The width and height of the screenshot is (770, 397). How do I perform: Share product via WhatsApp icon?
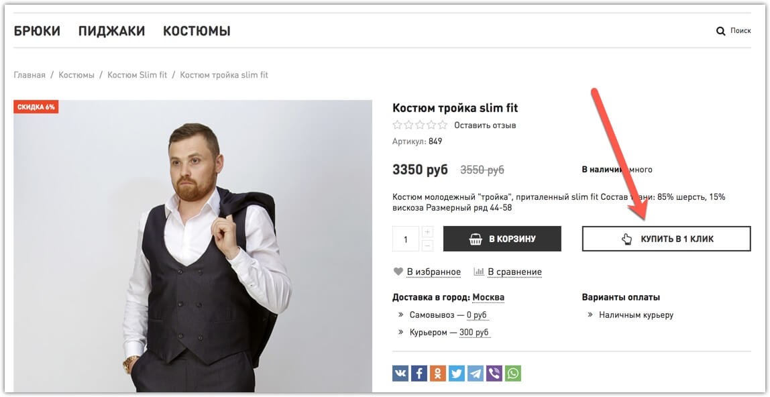(x=512, y=374)
